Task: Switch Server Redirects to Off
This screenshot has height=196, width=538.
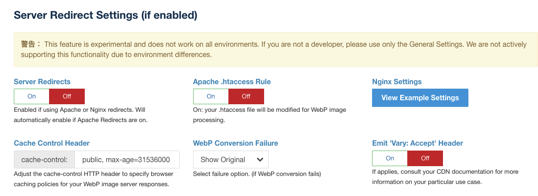Action: [67, 96]
